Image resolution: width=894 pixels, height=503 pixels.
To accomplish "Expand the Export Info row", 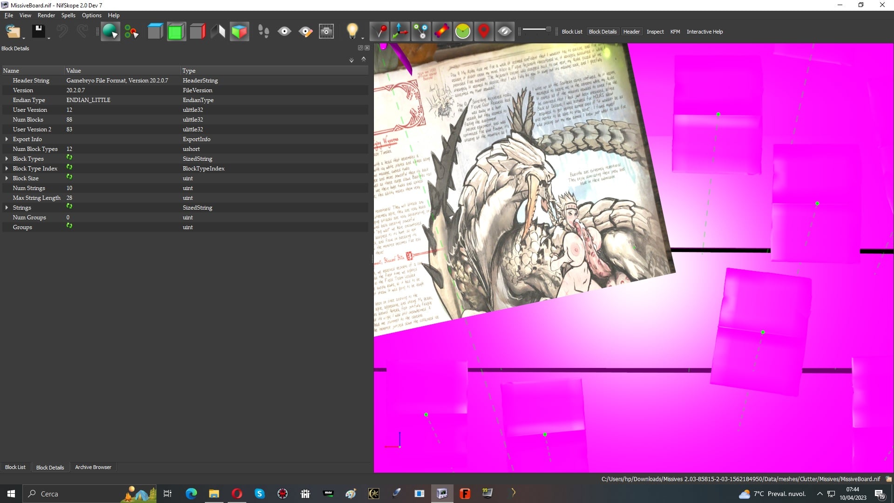I will click(7, 139).
